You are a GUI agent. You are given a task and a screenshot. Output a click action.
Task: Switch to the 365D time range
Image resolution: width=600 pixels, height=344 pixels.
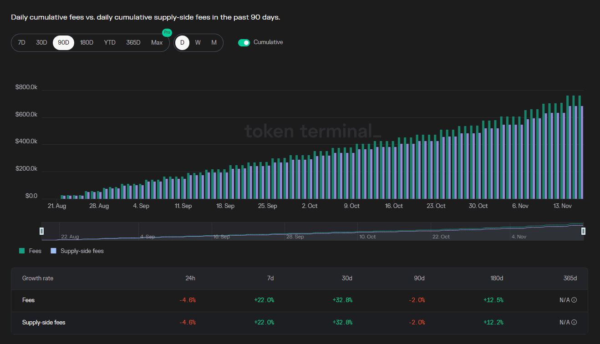pos(133,43)
